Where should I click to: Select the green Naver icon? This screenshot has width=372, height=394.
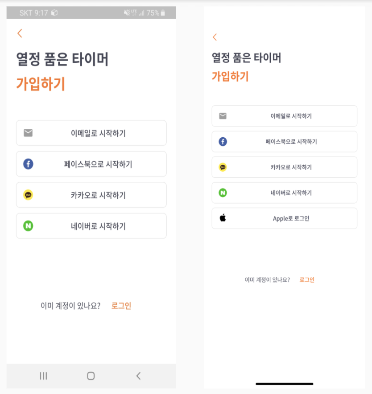pyautogui.click(x=28, y=226)
